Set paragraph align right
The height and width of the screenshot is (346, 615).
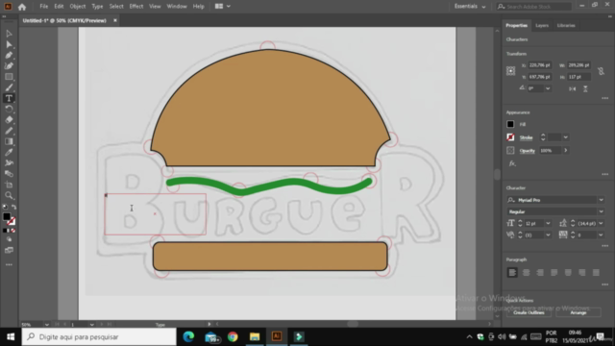(540, 272)
